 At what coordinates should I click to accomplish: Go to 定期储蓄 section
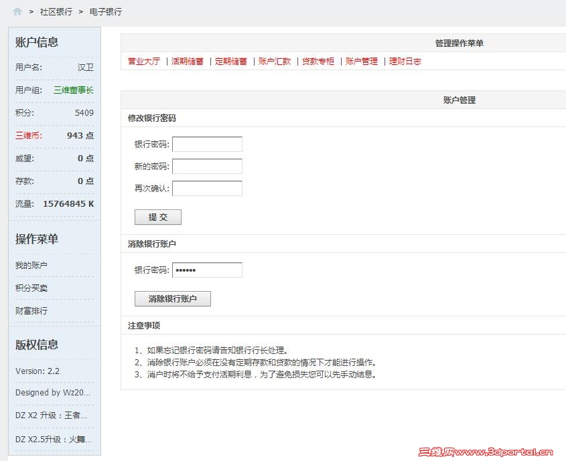231,62
